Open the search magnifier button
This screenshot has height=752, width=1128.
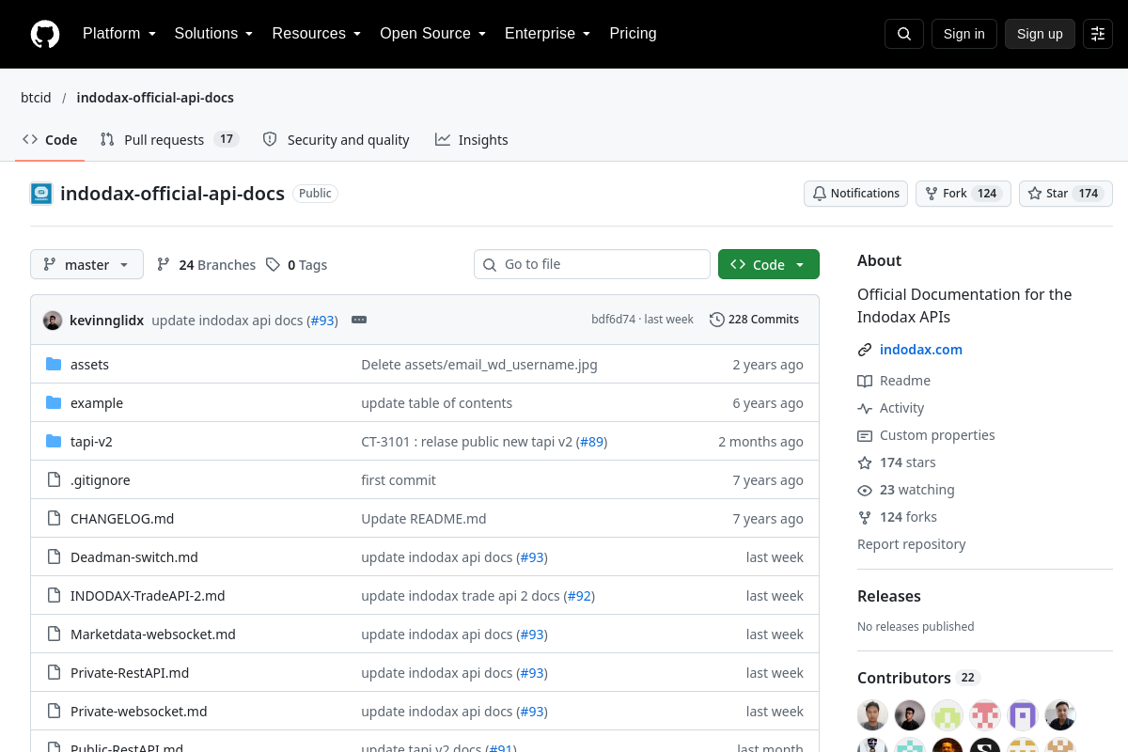904,34
